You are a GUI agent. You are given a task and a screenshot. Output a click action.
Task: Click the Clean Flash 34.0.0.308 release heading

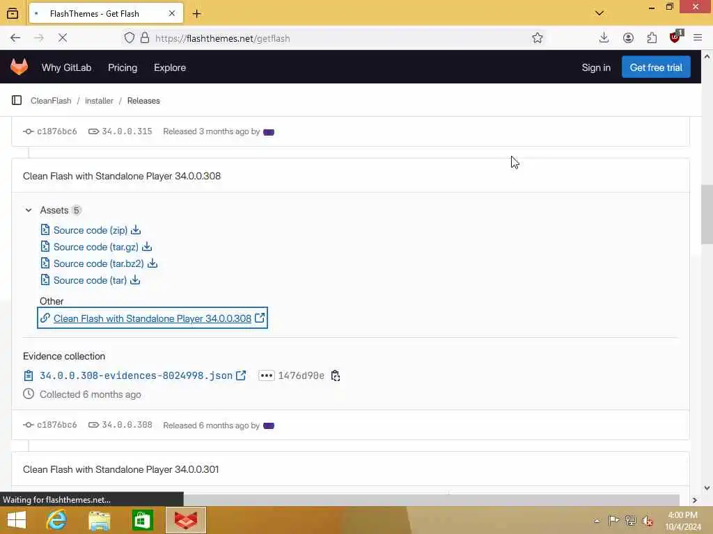click(122, 176)
